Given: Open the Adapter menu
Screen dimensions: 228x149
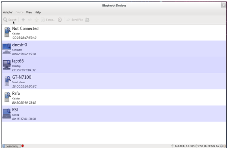Looking at the screenshot, I should click(8, 12).
